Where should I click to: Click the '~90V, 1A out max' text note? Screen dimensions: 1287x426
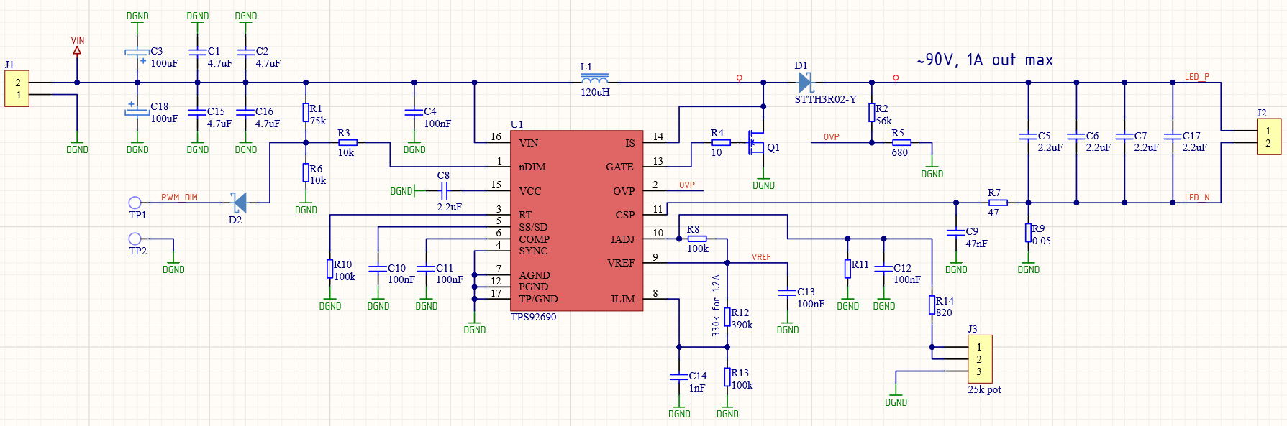985,60
